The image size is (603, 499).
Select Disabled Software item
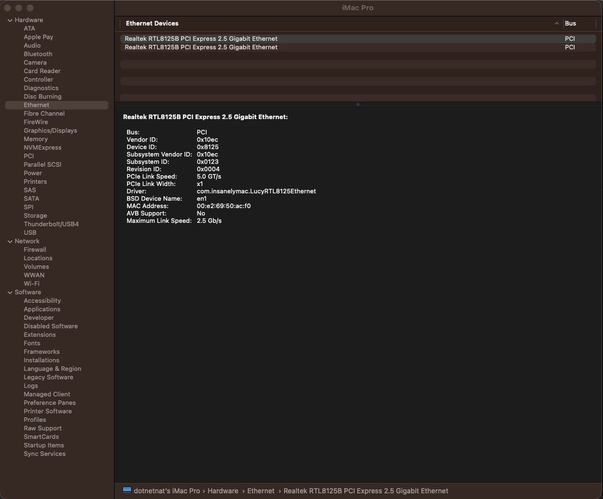[50, 327]
